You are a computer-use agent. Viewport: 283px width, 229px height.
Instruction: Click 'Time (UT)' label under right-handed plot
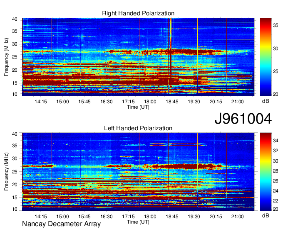click(x=138, y=107)
